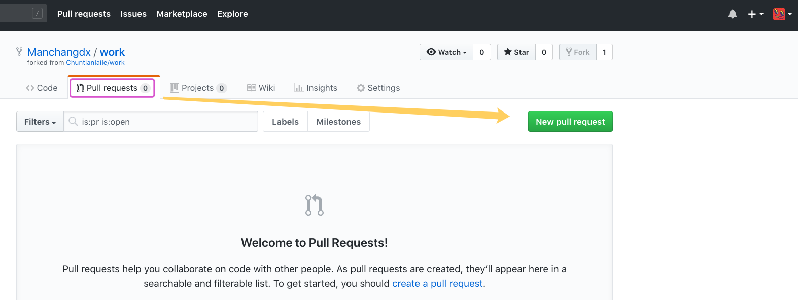Click the Fork button

pos(578,52)
